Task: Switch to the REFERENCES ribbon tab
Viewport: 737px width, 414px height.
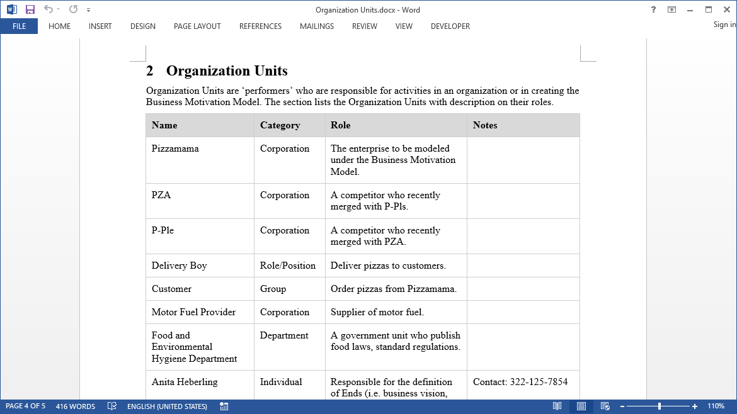Action: 260,26
